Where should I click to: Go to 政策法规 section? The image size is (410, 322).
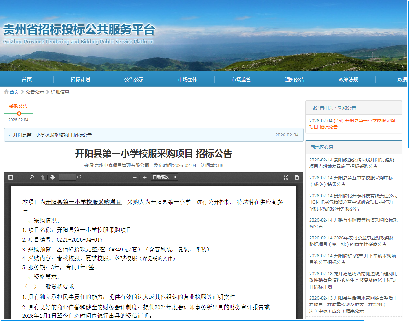(349, 80)
